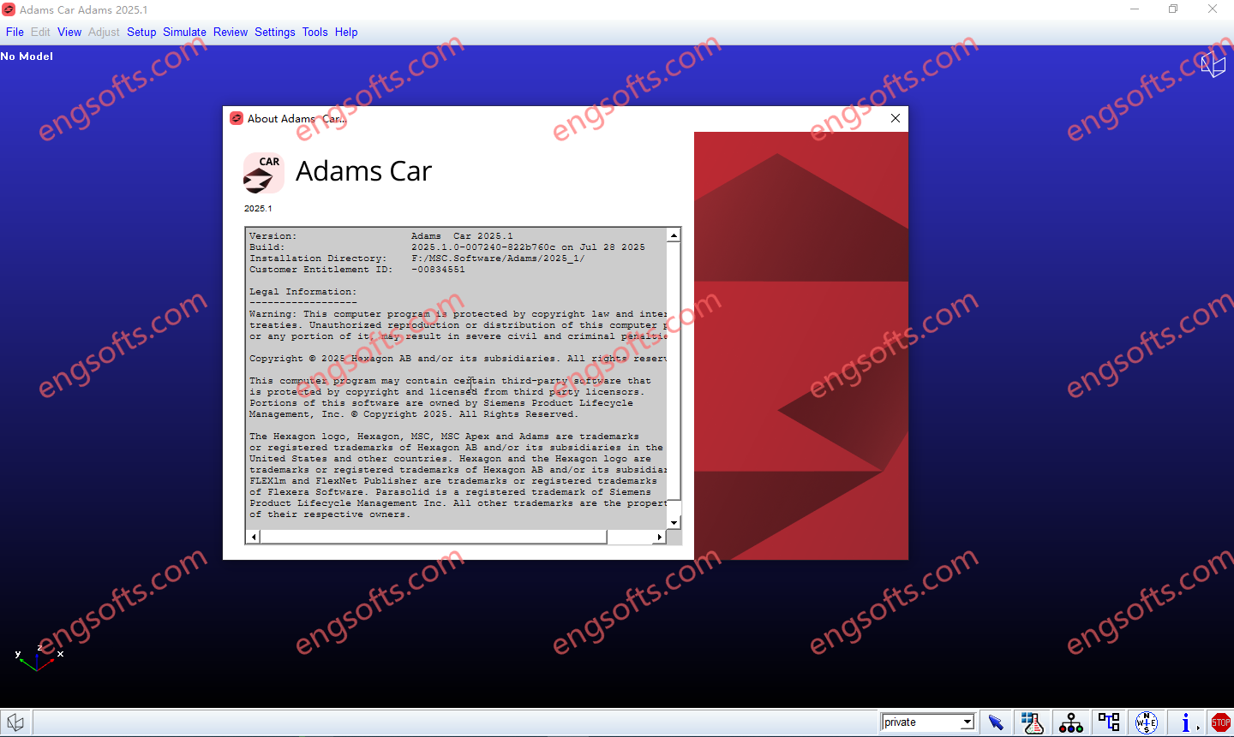Close the About Adams Car dialog

click(896, 118)
